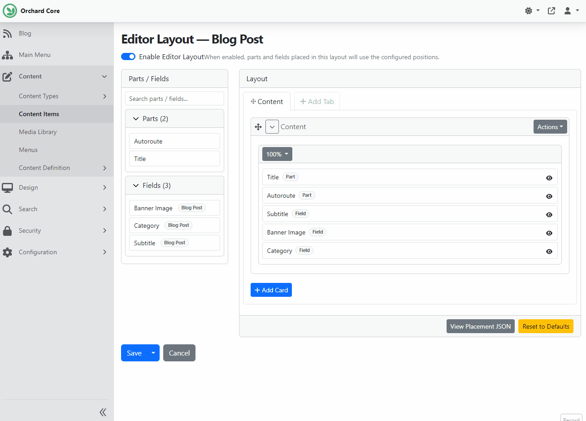This screenshot has height=421, width=586.
Task: Click the Orchard Core logo icon
Action: (10, 11)
